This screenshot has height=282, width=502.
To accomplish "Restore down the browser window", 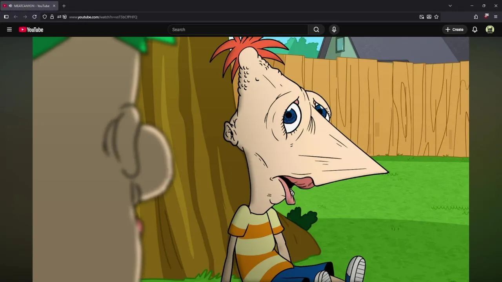I will click(484, 6).
